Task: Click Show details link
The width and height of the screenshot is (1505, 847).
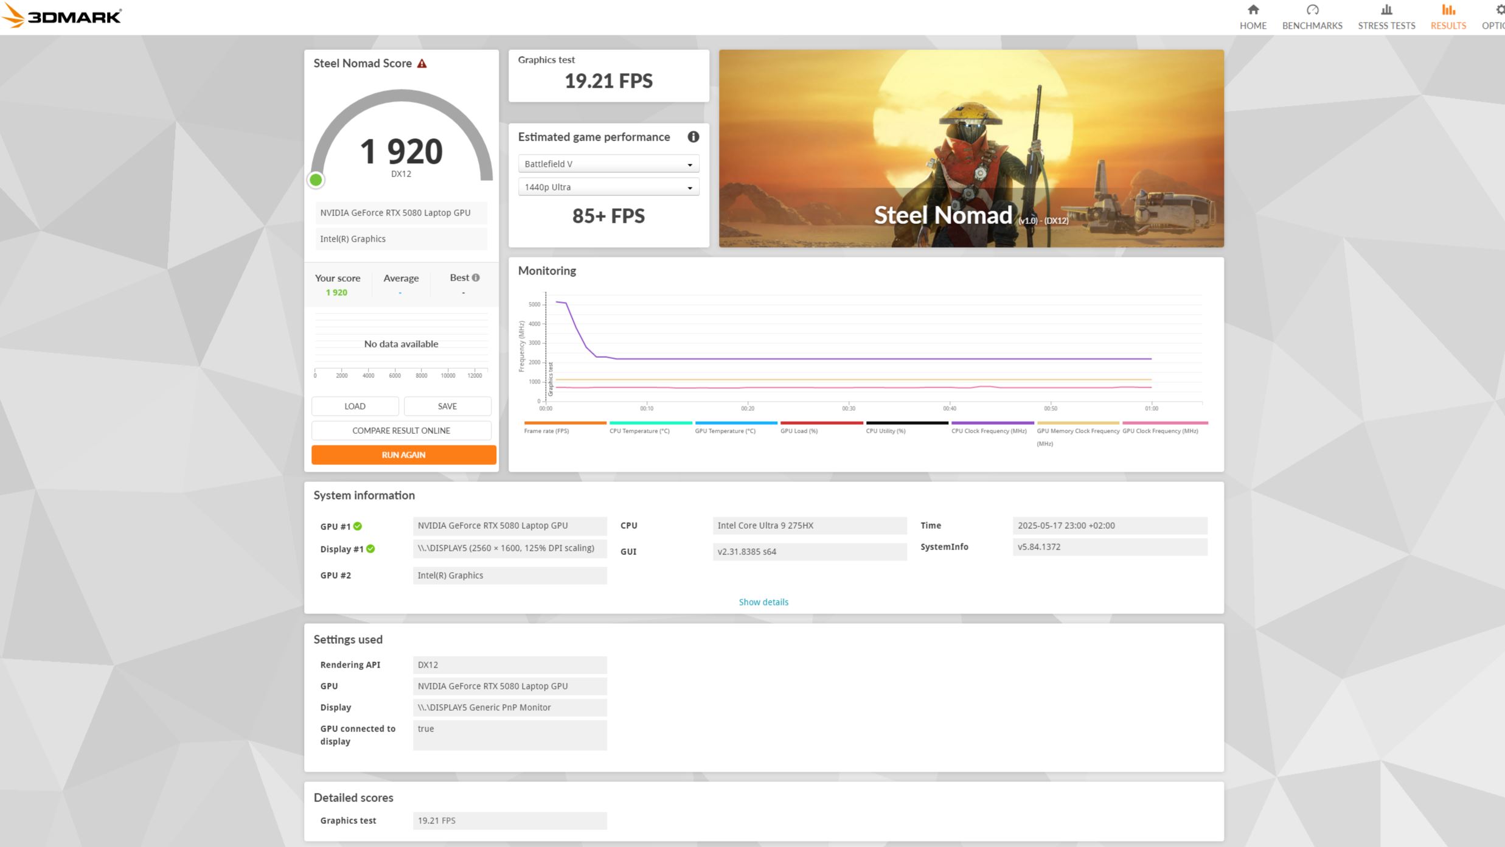Action: (x=763, y=602)
